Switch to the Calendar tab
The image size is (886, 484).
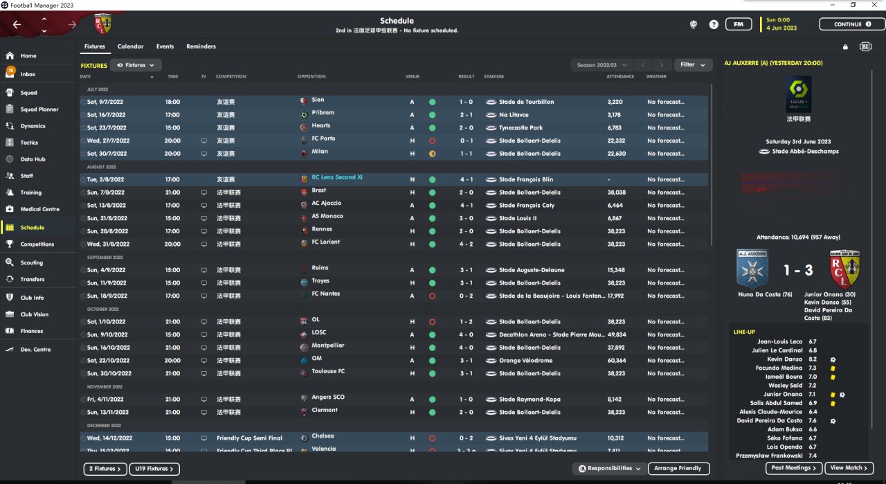[x=131, y=46]
